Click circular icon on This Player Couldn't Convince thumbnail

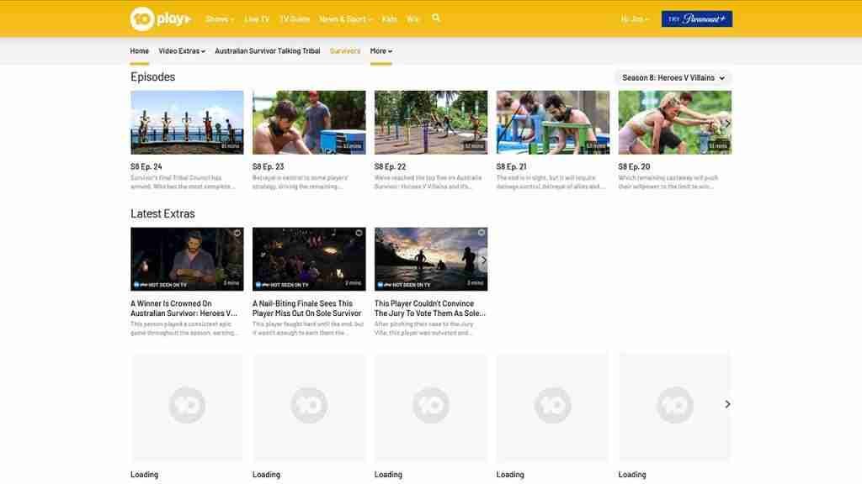tap(481, 234)
